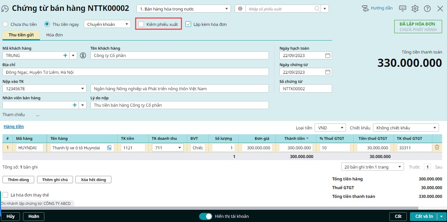Open the settings gear icon at top right
The image size is (447, 222).
415,9
